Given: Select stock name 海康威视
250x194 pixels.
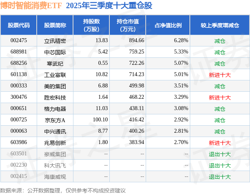Looking at the screenshot, I should click(55, 177).
